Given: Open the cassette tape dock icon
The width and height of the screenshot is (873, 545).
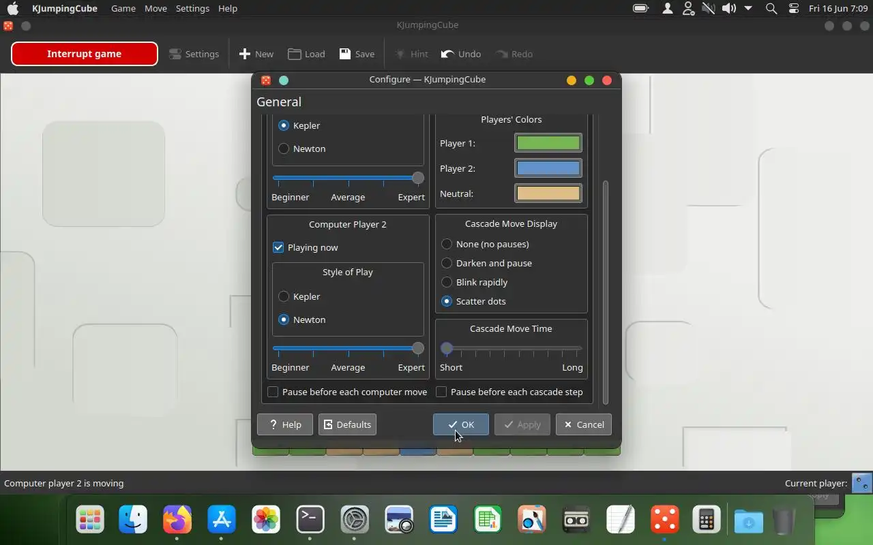Looking at the screenshot, I should click(x=576, y=520).
